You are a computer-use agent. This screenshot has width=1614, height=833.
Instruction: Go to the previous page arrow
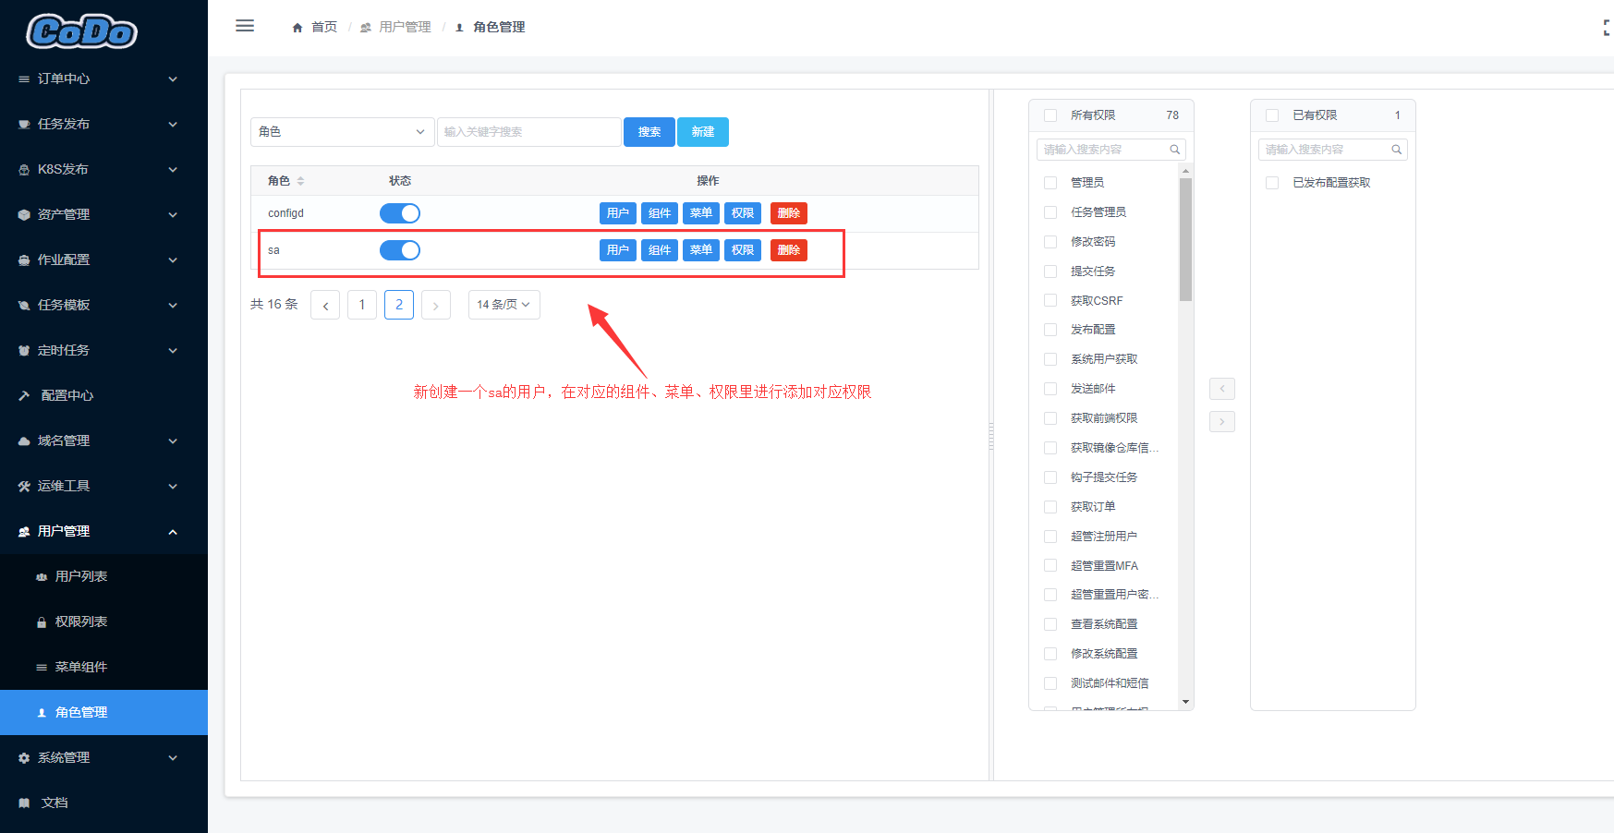tap(325, 305)
